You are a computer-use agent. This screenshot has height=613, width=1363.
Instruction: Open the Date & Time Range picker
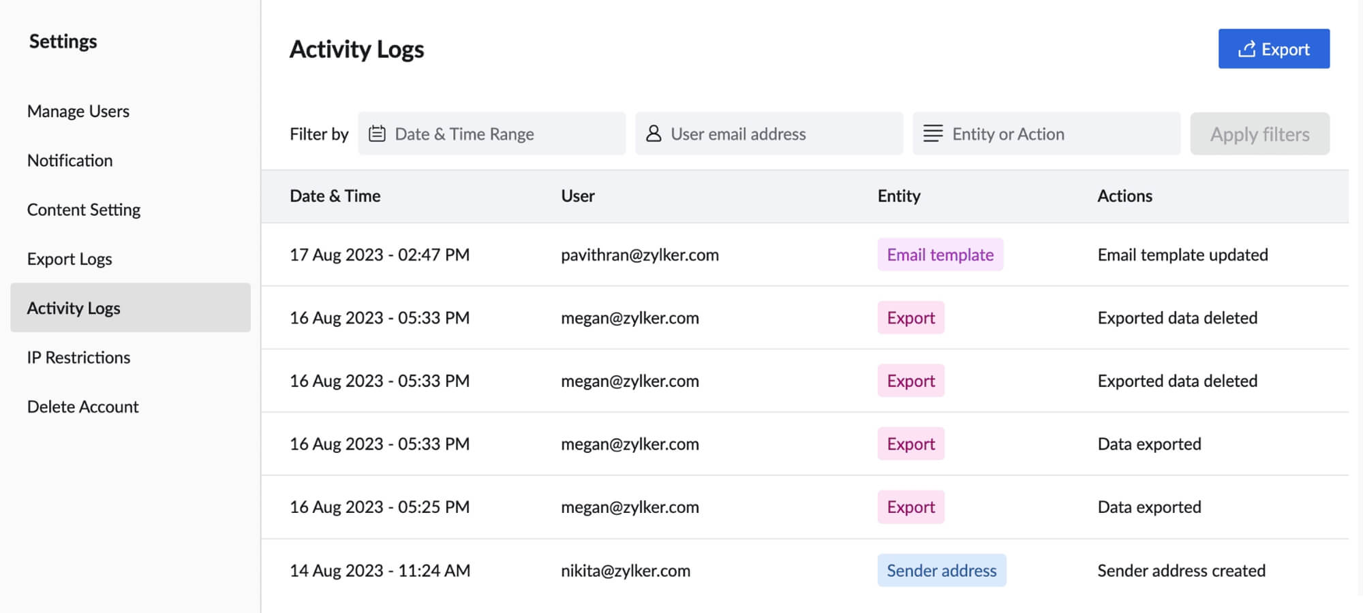click(x=491, y=133)
